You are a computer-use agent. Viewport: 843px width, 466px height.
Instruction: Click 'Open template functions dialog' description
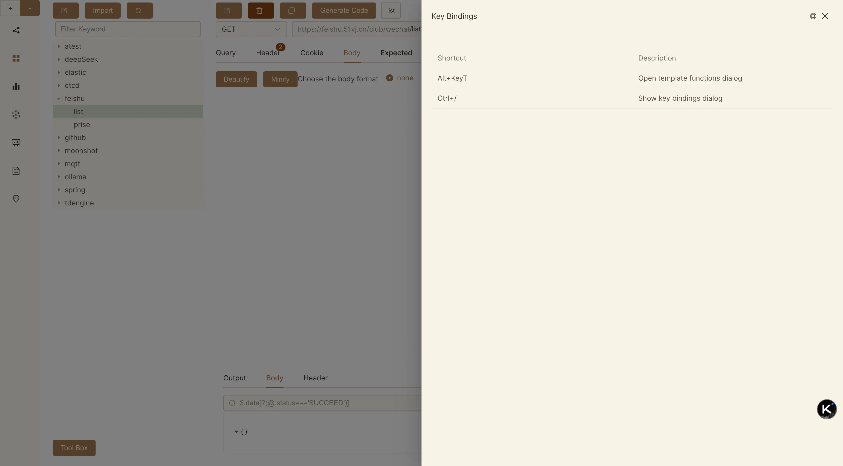tap(690, 78)
